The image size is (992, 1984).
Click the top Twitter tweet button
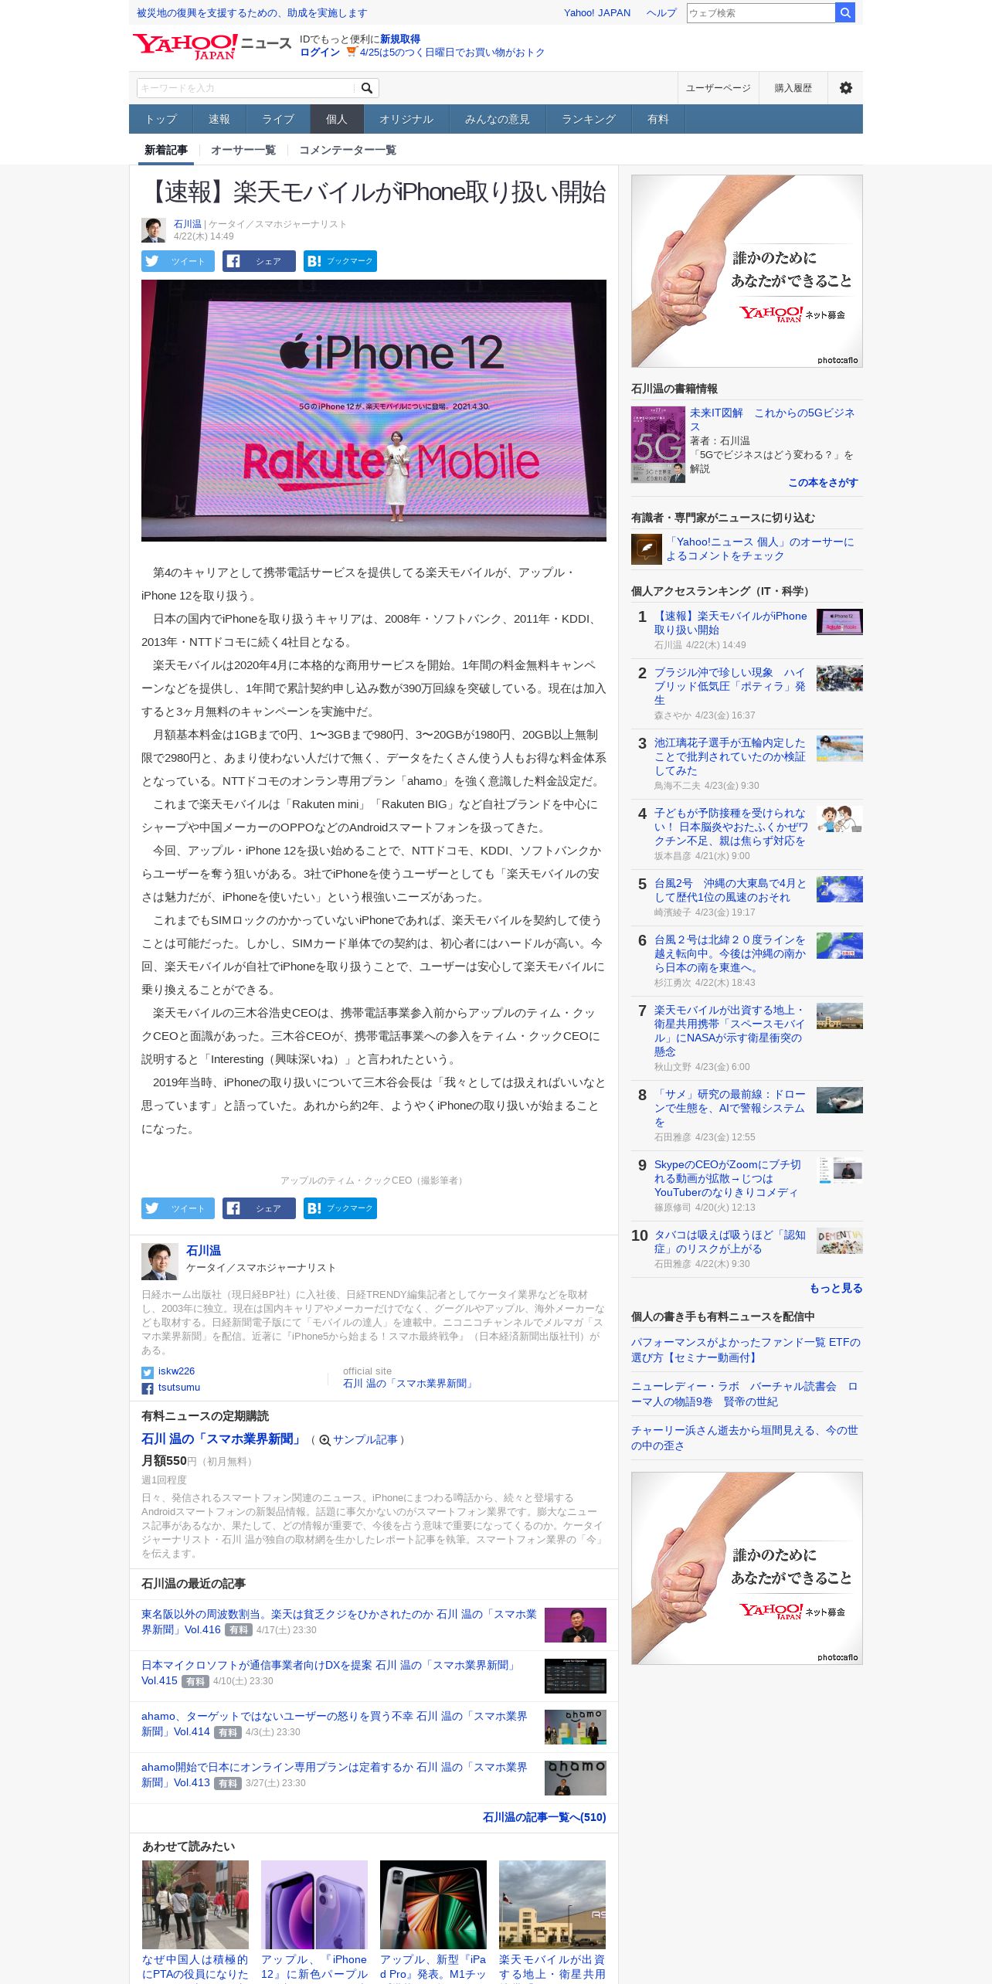178,261
